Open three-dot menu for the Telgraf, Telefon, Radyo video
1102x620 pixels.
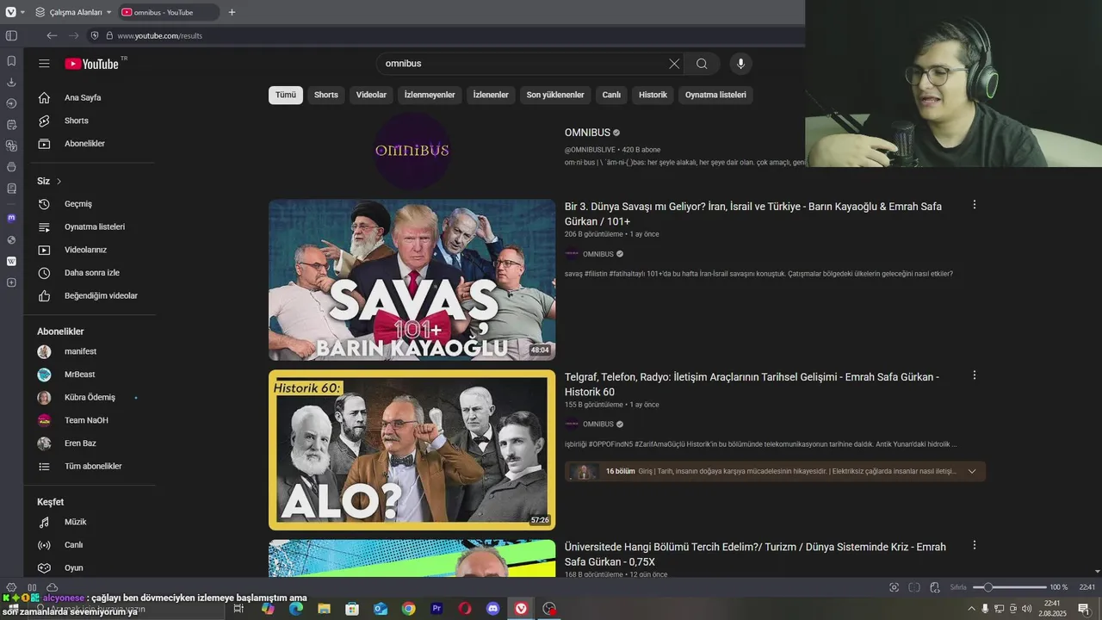tap(975, 375)
